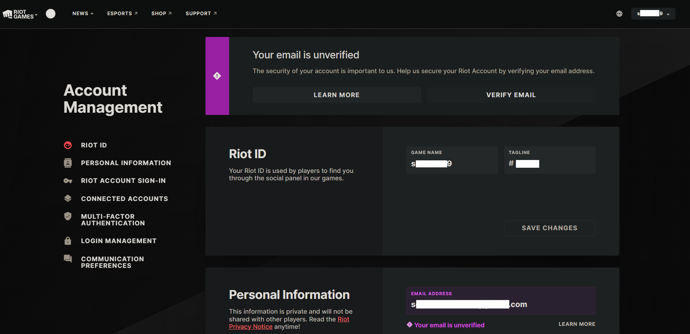Open the account username dropdown

click(653, 14)
